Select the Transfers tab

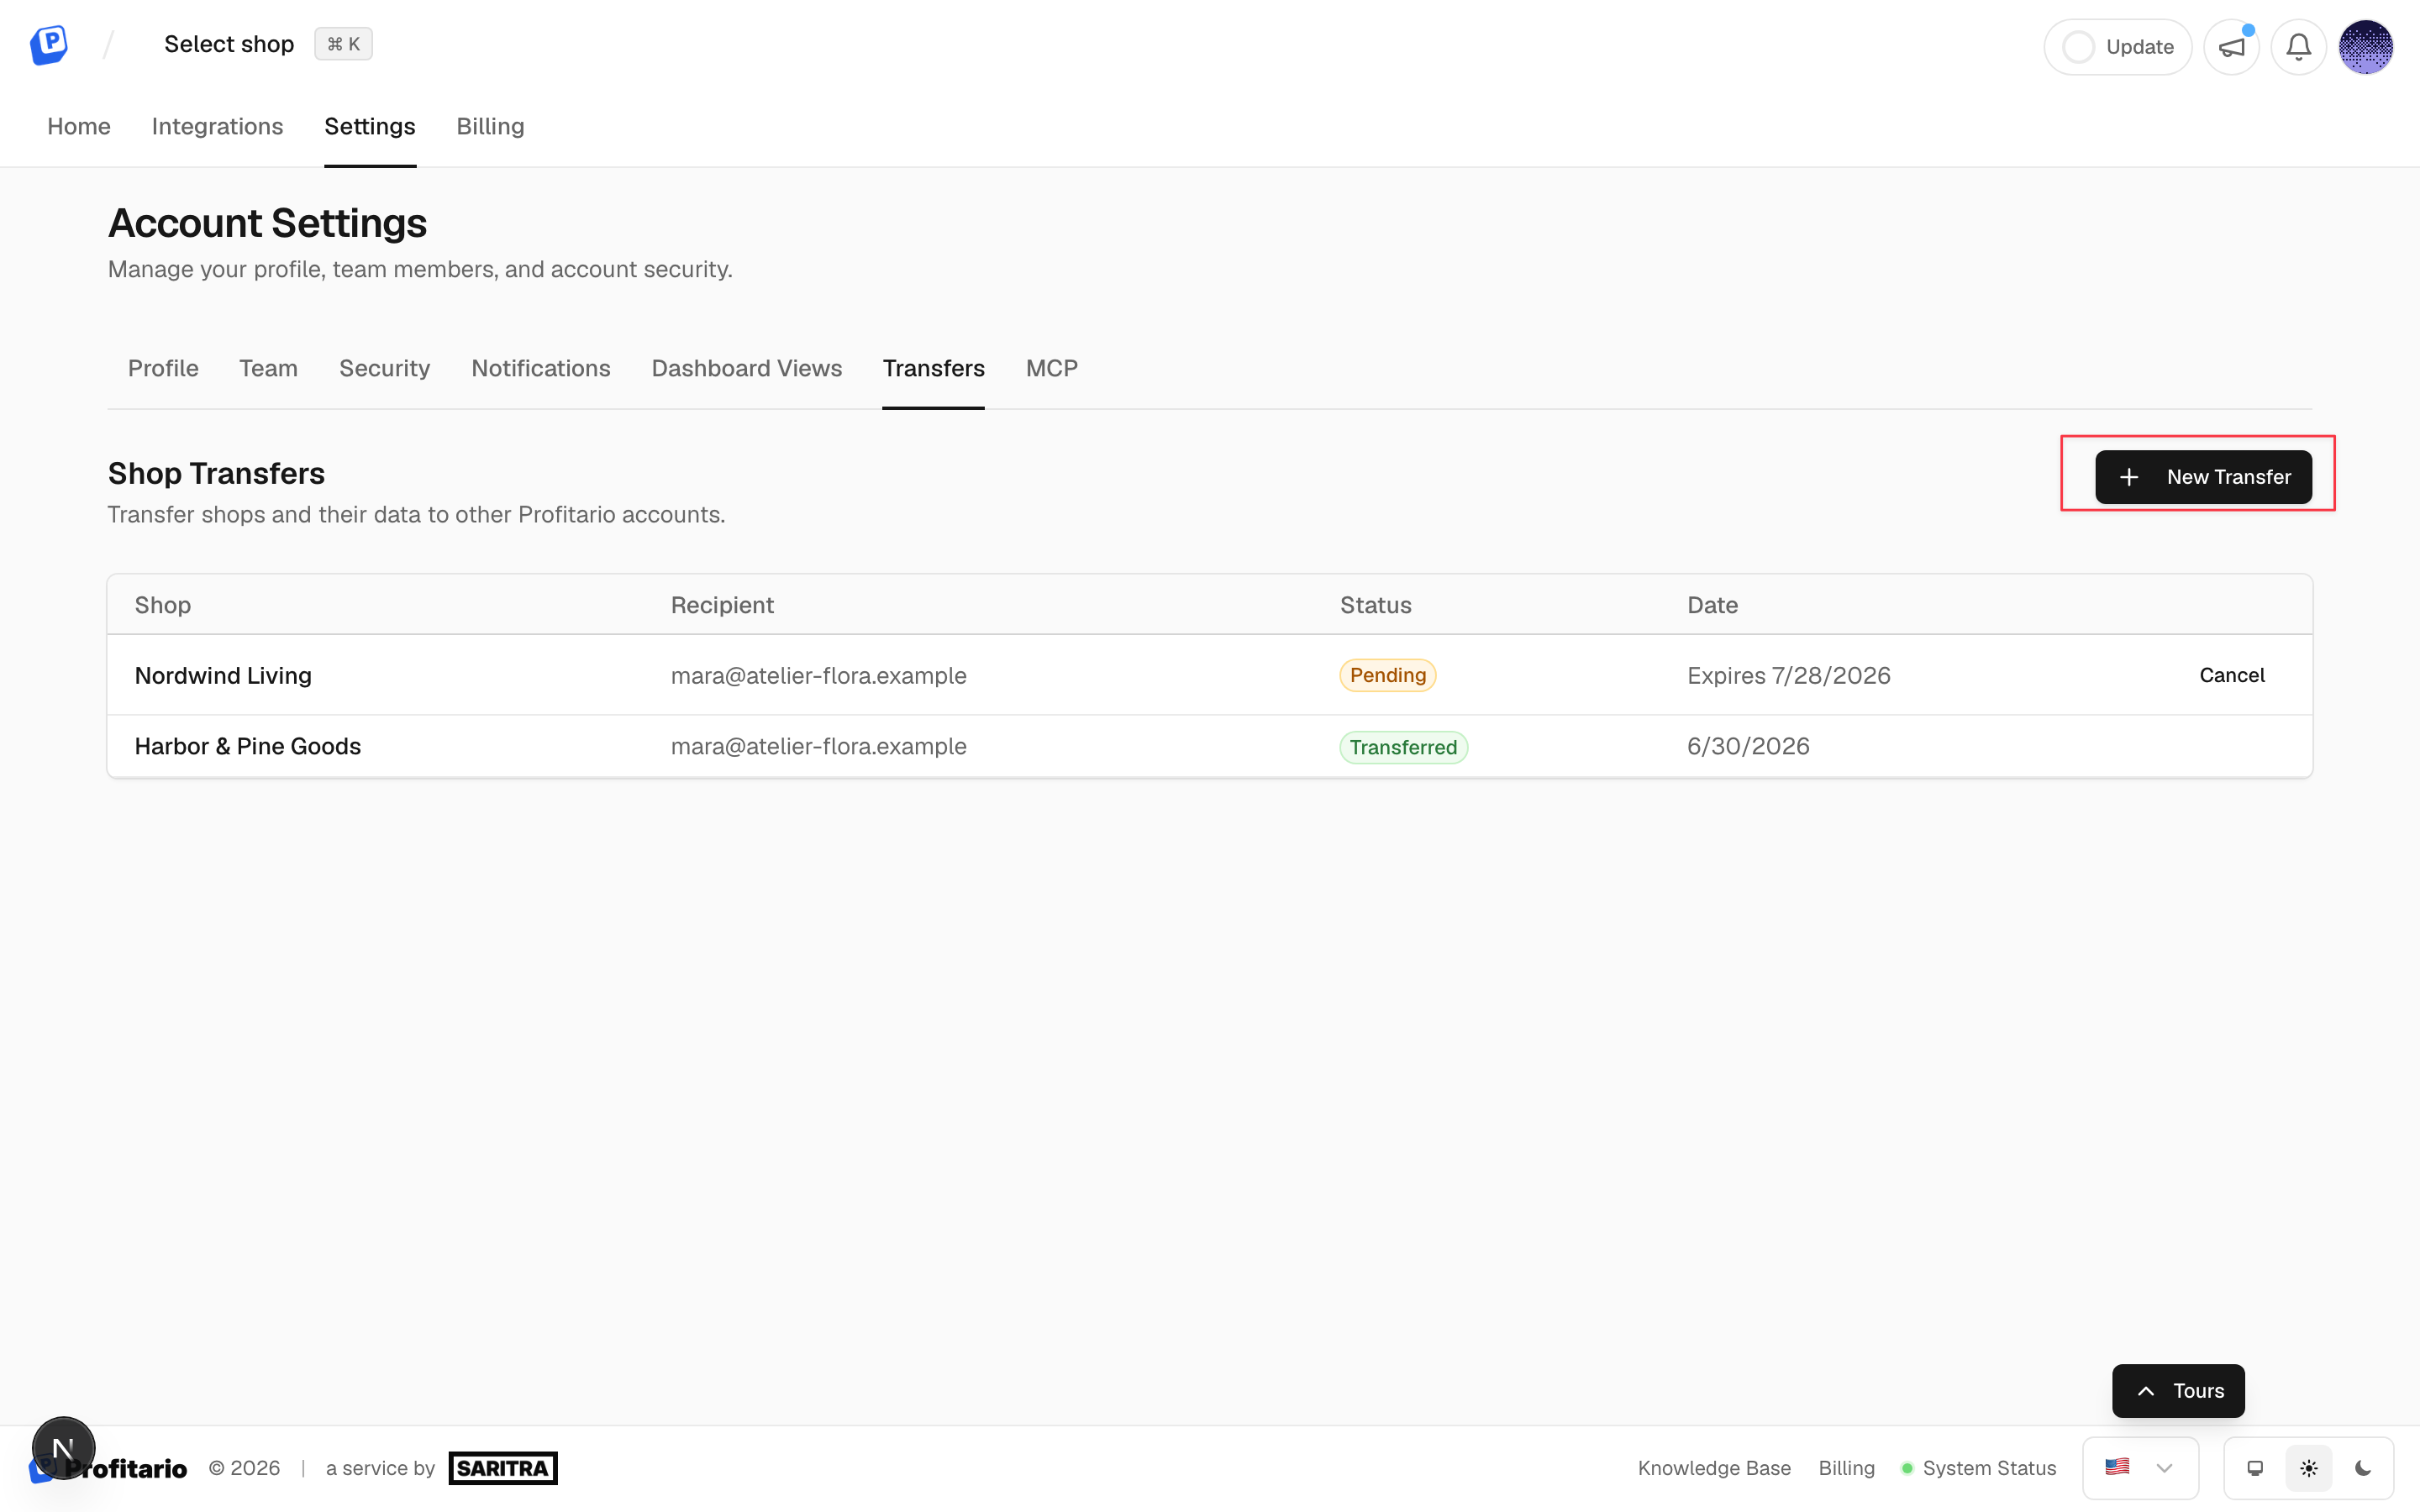point(933,368)
